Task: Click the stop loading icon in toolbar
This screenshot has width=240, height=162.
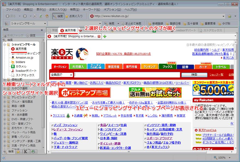Action: coord(35,16)
